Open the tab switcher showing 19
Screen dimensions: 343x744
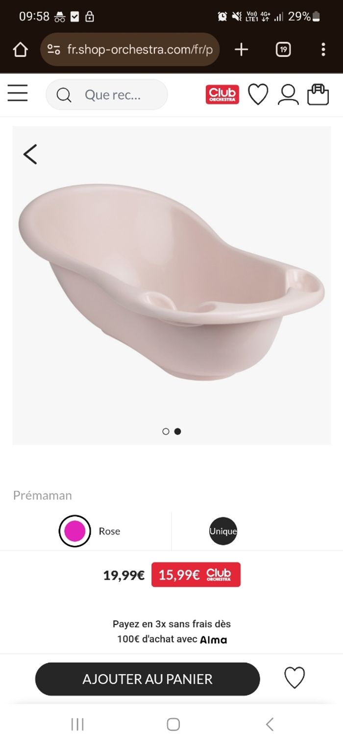[x=283, y=50]
